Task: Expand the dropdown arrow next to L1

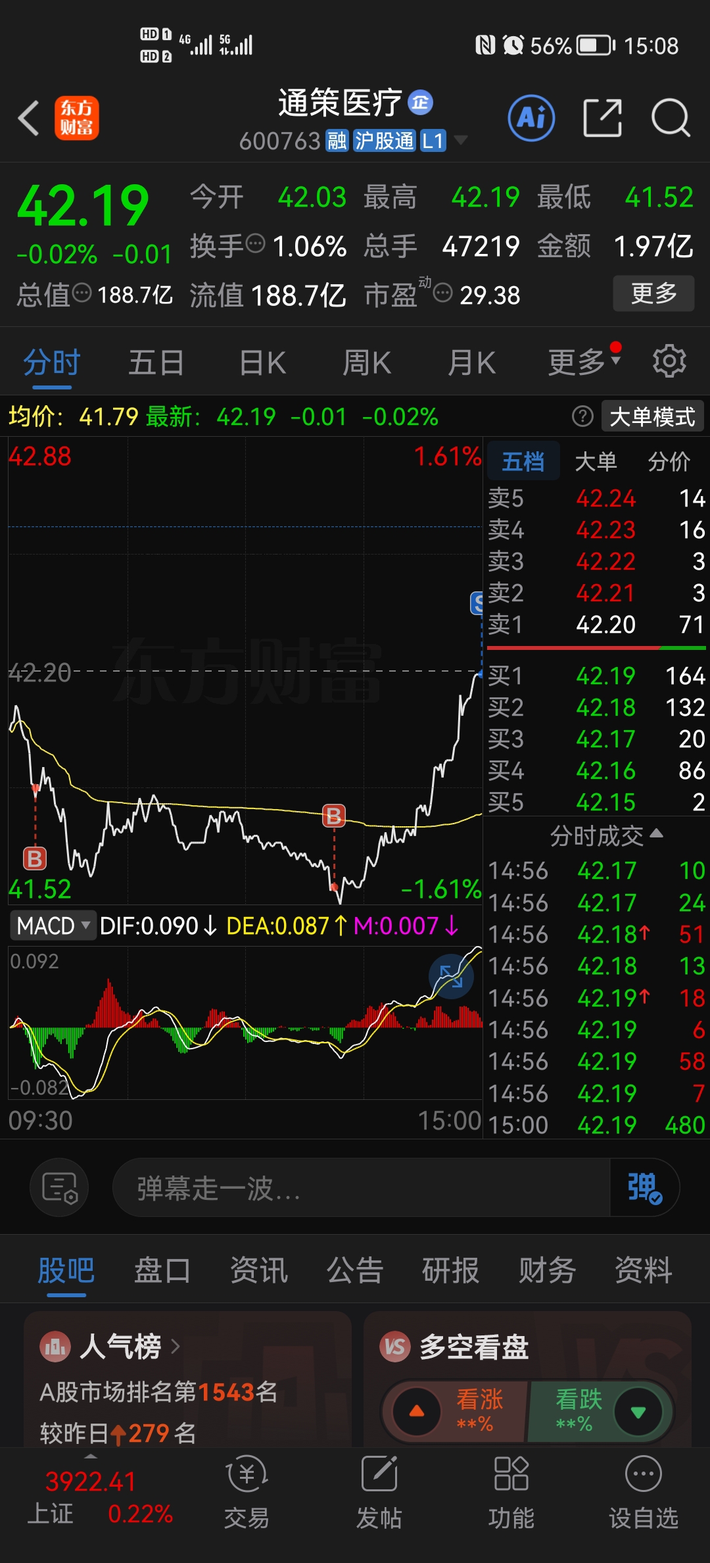Action: [x=461, y=140]
